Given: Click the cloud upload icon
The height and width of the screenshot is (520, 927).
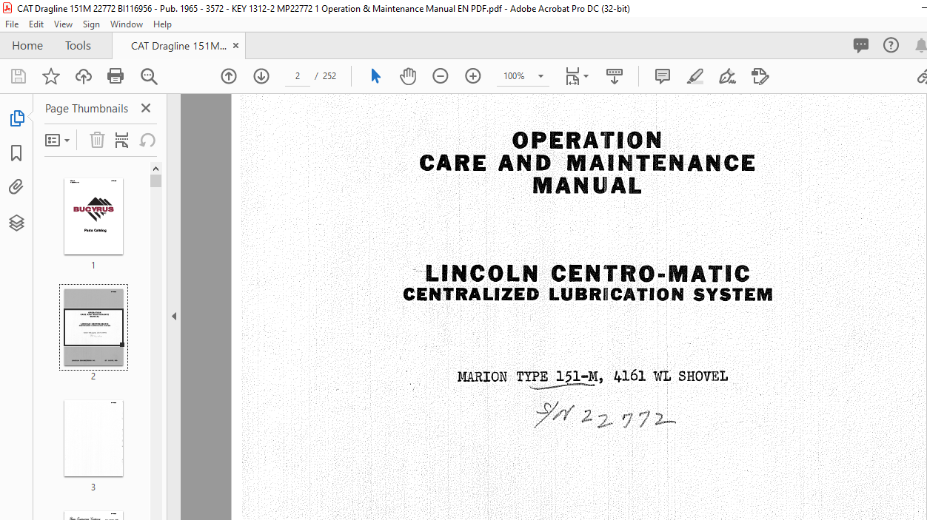Looking at the screenshot, I should point(84,76).
